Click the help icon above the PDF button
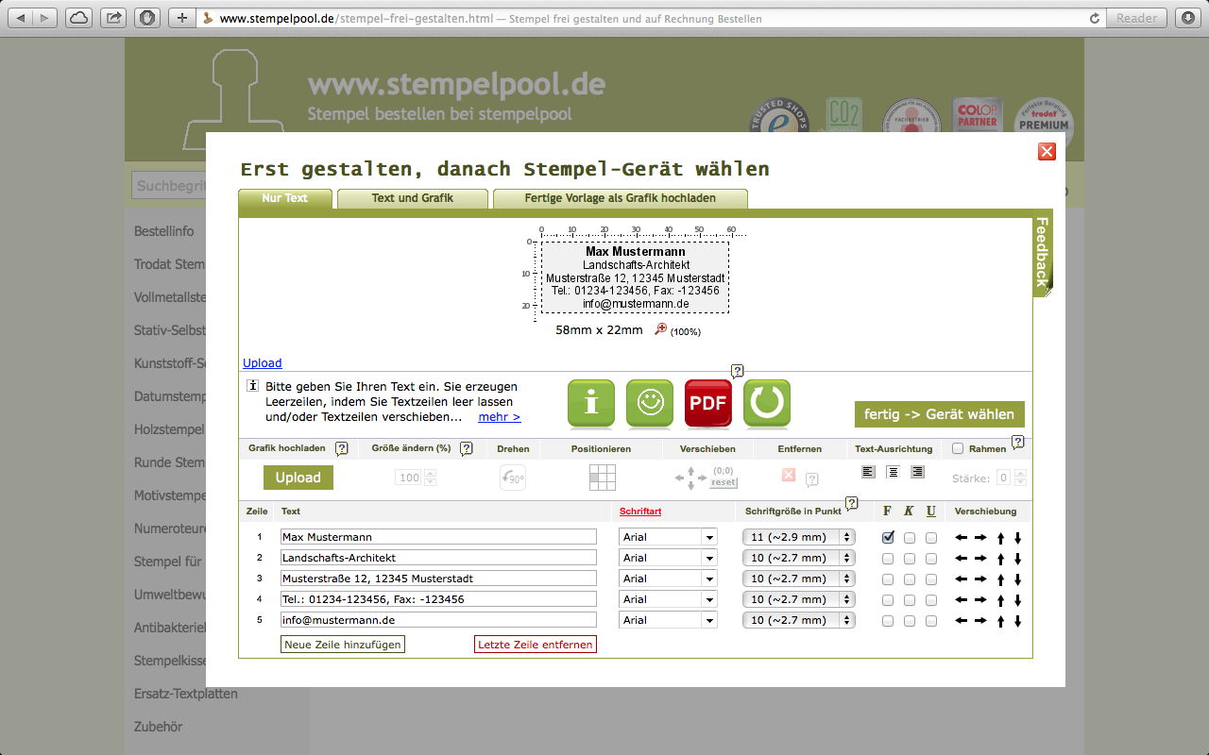Viewport: 1209px width, 755px height. [738, 371]
